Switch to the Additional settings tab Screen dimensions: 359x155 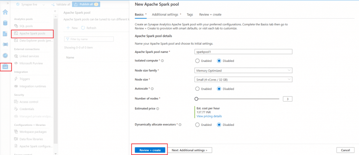click(165, 15)
